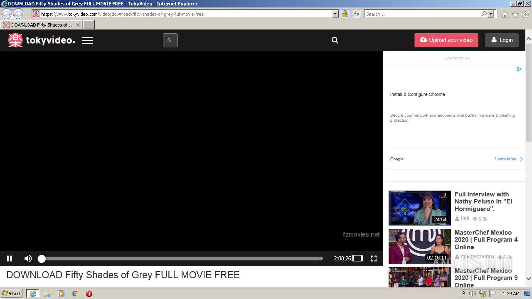Open recent pages dropdown arrow
This screenshot has height=299, width=532.
[27, 14]
